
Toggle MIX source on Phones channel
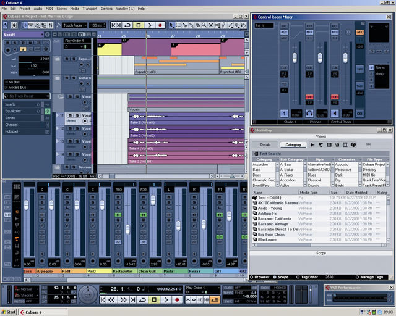309,32
